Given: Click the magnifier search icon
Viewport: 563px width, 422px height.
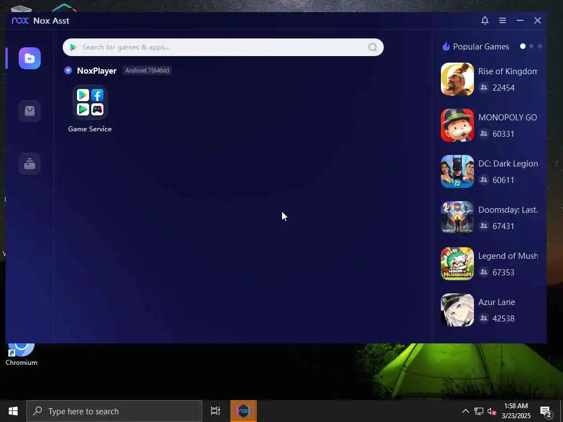Looking at the screenshot, I should coord(373,47).
